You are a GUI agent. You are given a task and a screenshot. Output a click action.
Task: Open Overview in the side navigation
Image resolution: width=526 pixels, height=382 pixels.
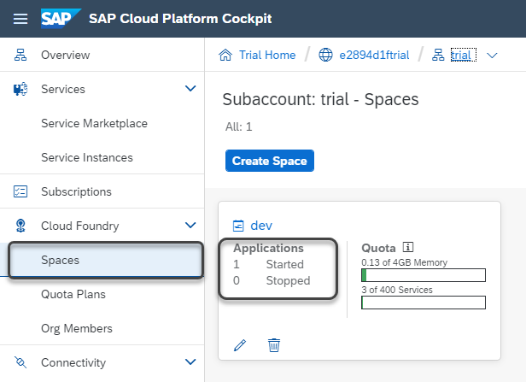pos(102,55)
